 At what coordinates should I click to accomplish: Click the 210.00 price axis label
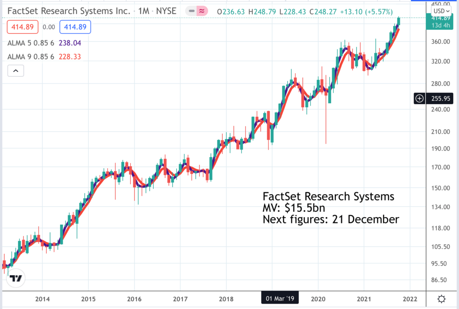point(441,132)
